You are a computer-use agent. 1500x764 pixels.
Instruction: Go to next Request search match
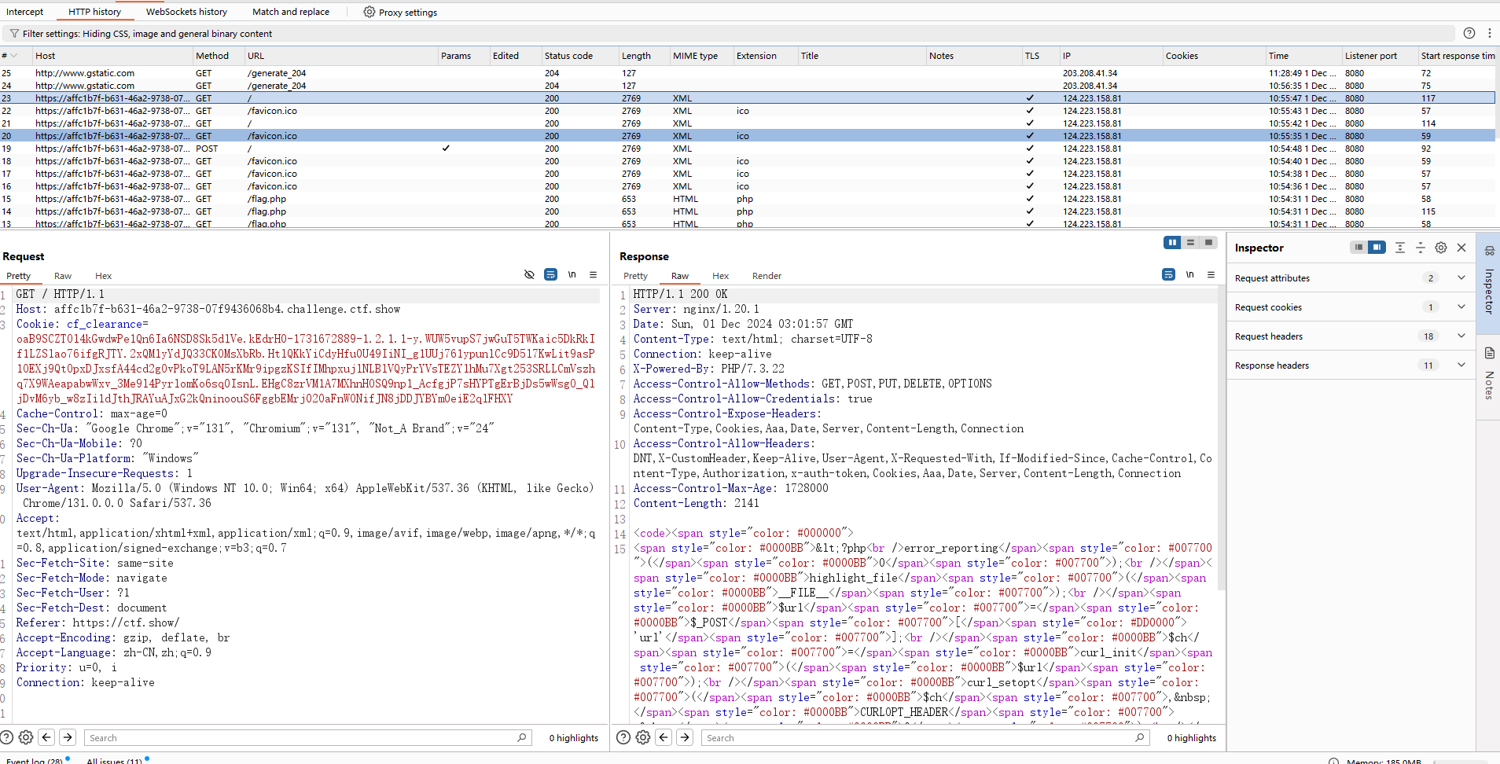pyautogui.click(x=68, y=737)
